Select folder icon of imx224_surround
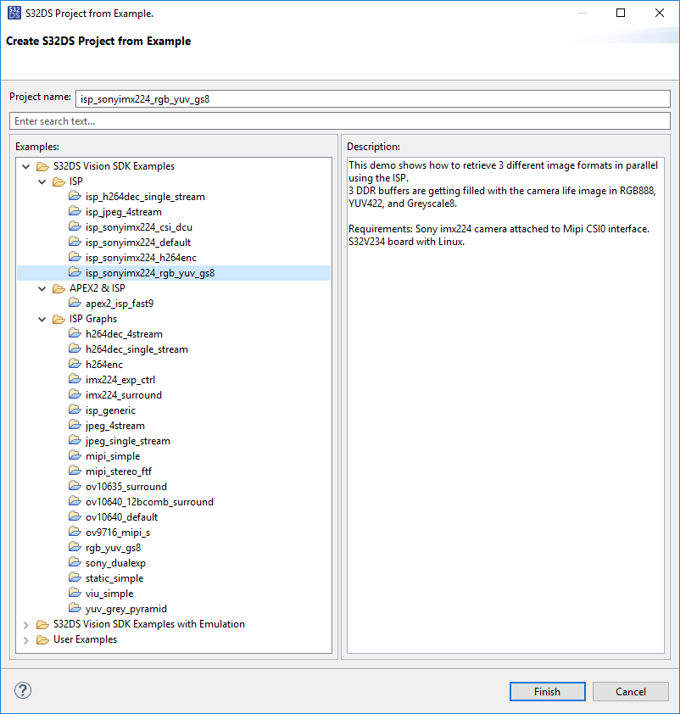This screenshot has height=714, width=680. tap(75, 395)
